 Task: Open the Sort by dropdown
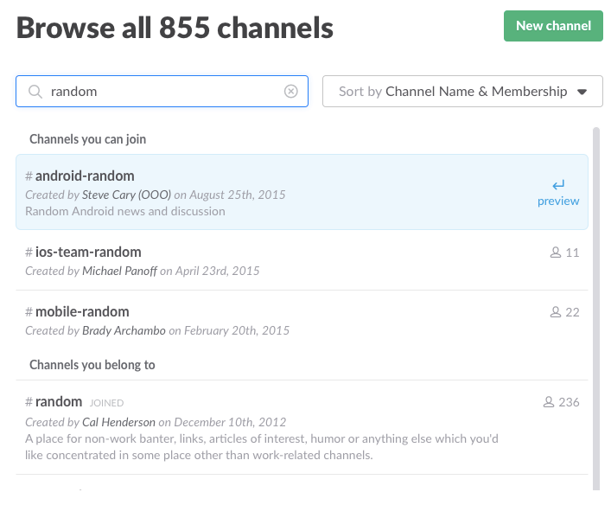pyautogui.click(x=462, y=92)
